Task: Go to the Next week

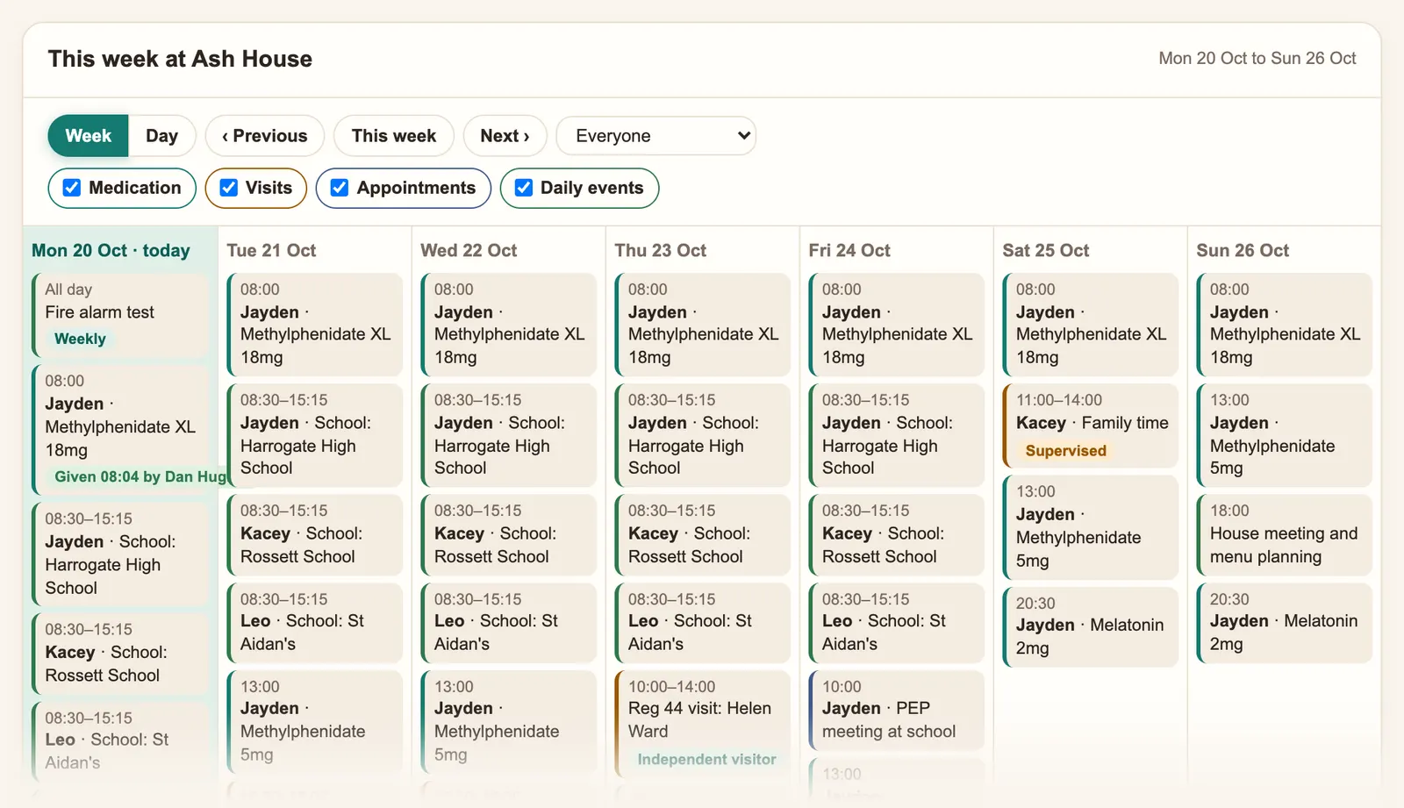Action: tap(505, 136)
